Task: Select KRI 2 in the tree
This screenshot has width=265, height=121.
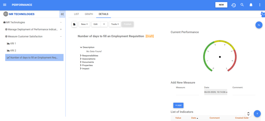Action: [13, 50]
